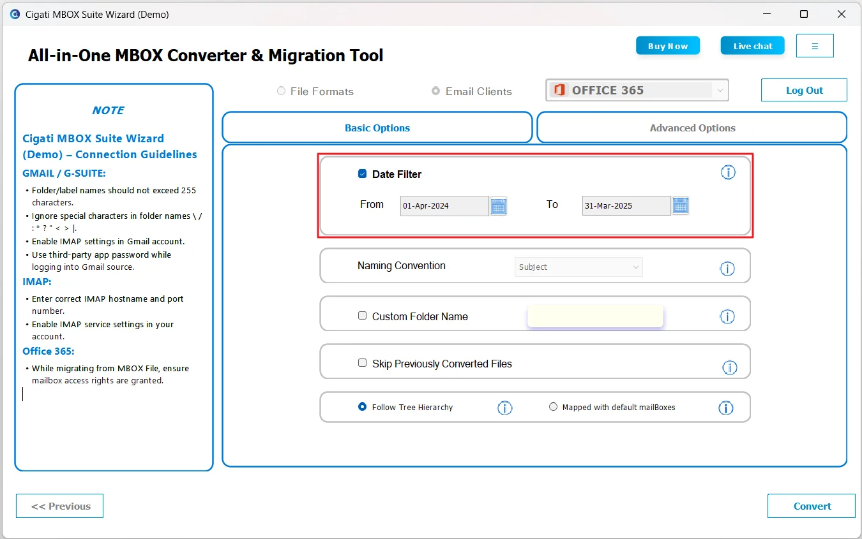Switch to the Advanced Options tab
Screen dimensions: 862x539
click(692, 128)
